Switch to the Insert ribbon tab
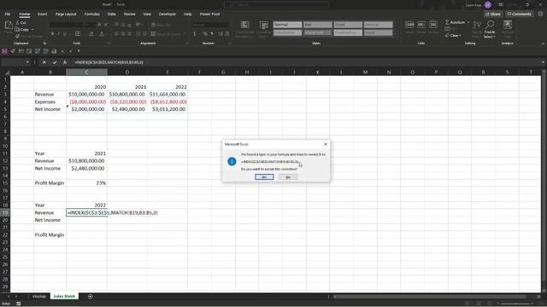 pos(42,14)
